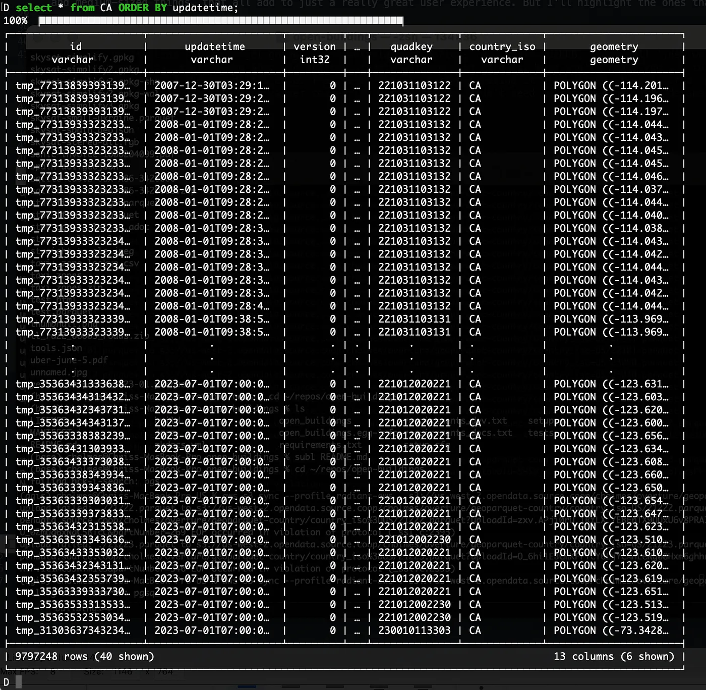Select the 'id' column header

point(76,47)
